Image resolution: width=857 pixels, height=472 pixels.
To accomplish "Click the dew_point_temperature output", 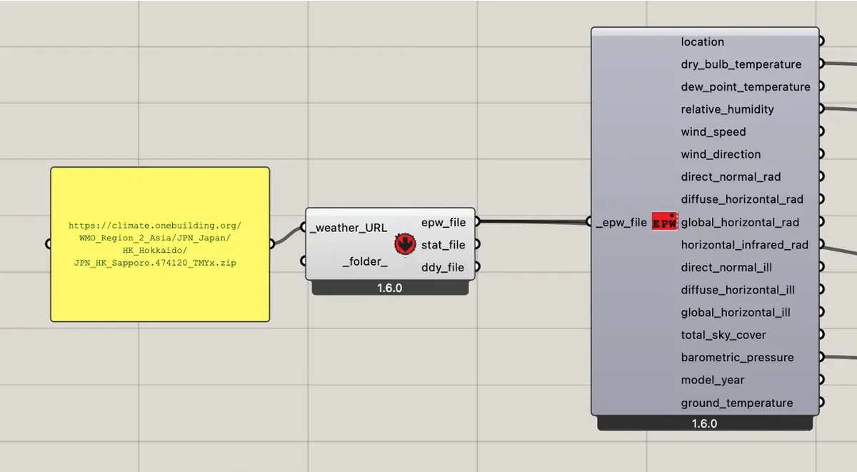I will (x=746, y=87).
